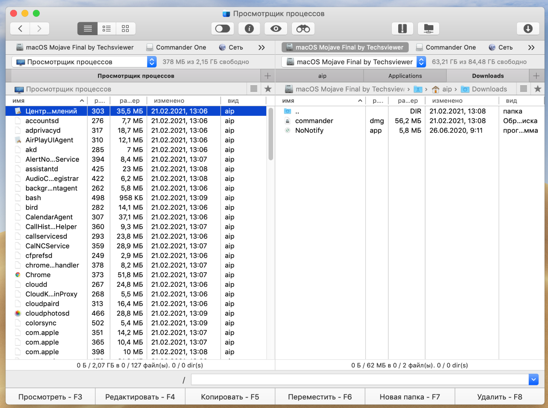Switch to the Downloads tab
This screenshot has height=408, width=548.
pyautogui.click(x=488, y=76)
